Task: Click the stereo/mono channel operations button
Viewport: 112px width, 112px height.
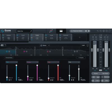Action: click(x=94, y=77)
